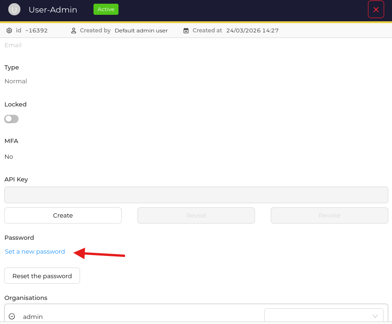Close the User-Admin panel with red X

click(376, 9)
